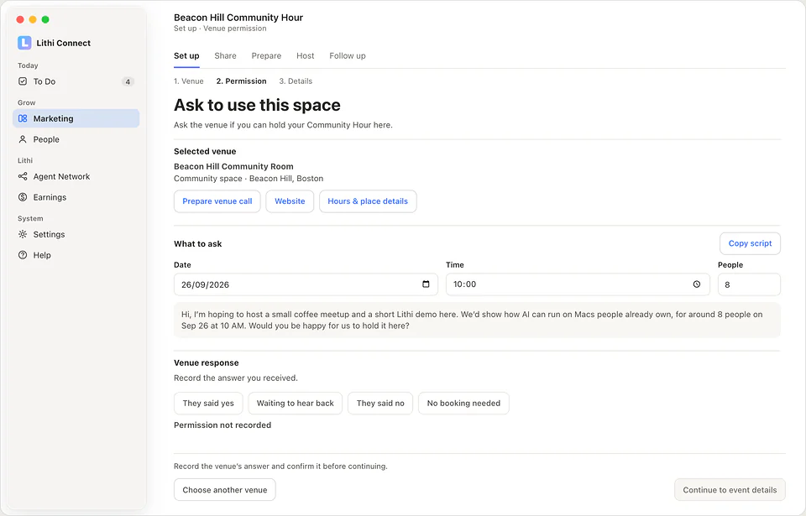Image resolution: width=806 pixels, height=516 pixels.
Task: Click the Beacon Hill Community Room name
Action: point(233,166)
